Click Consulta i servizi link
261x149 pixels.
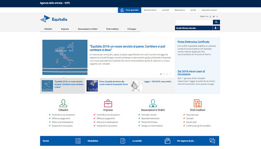149,115
